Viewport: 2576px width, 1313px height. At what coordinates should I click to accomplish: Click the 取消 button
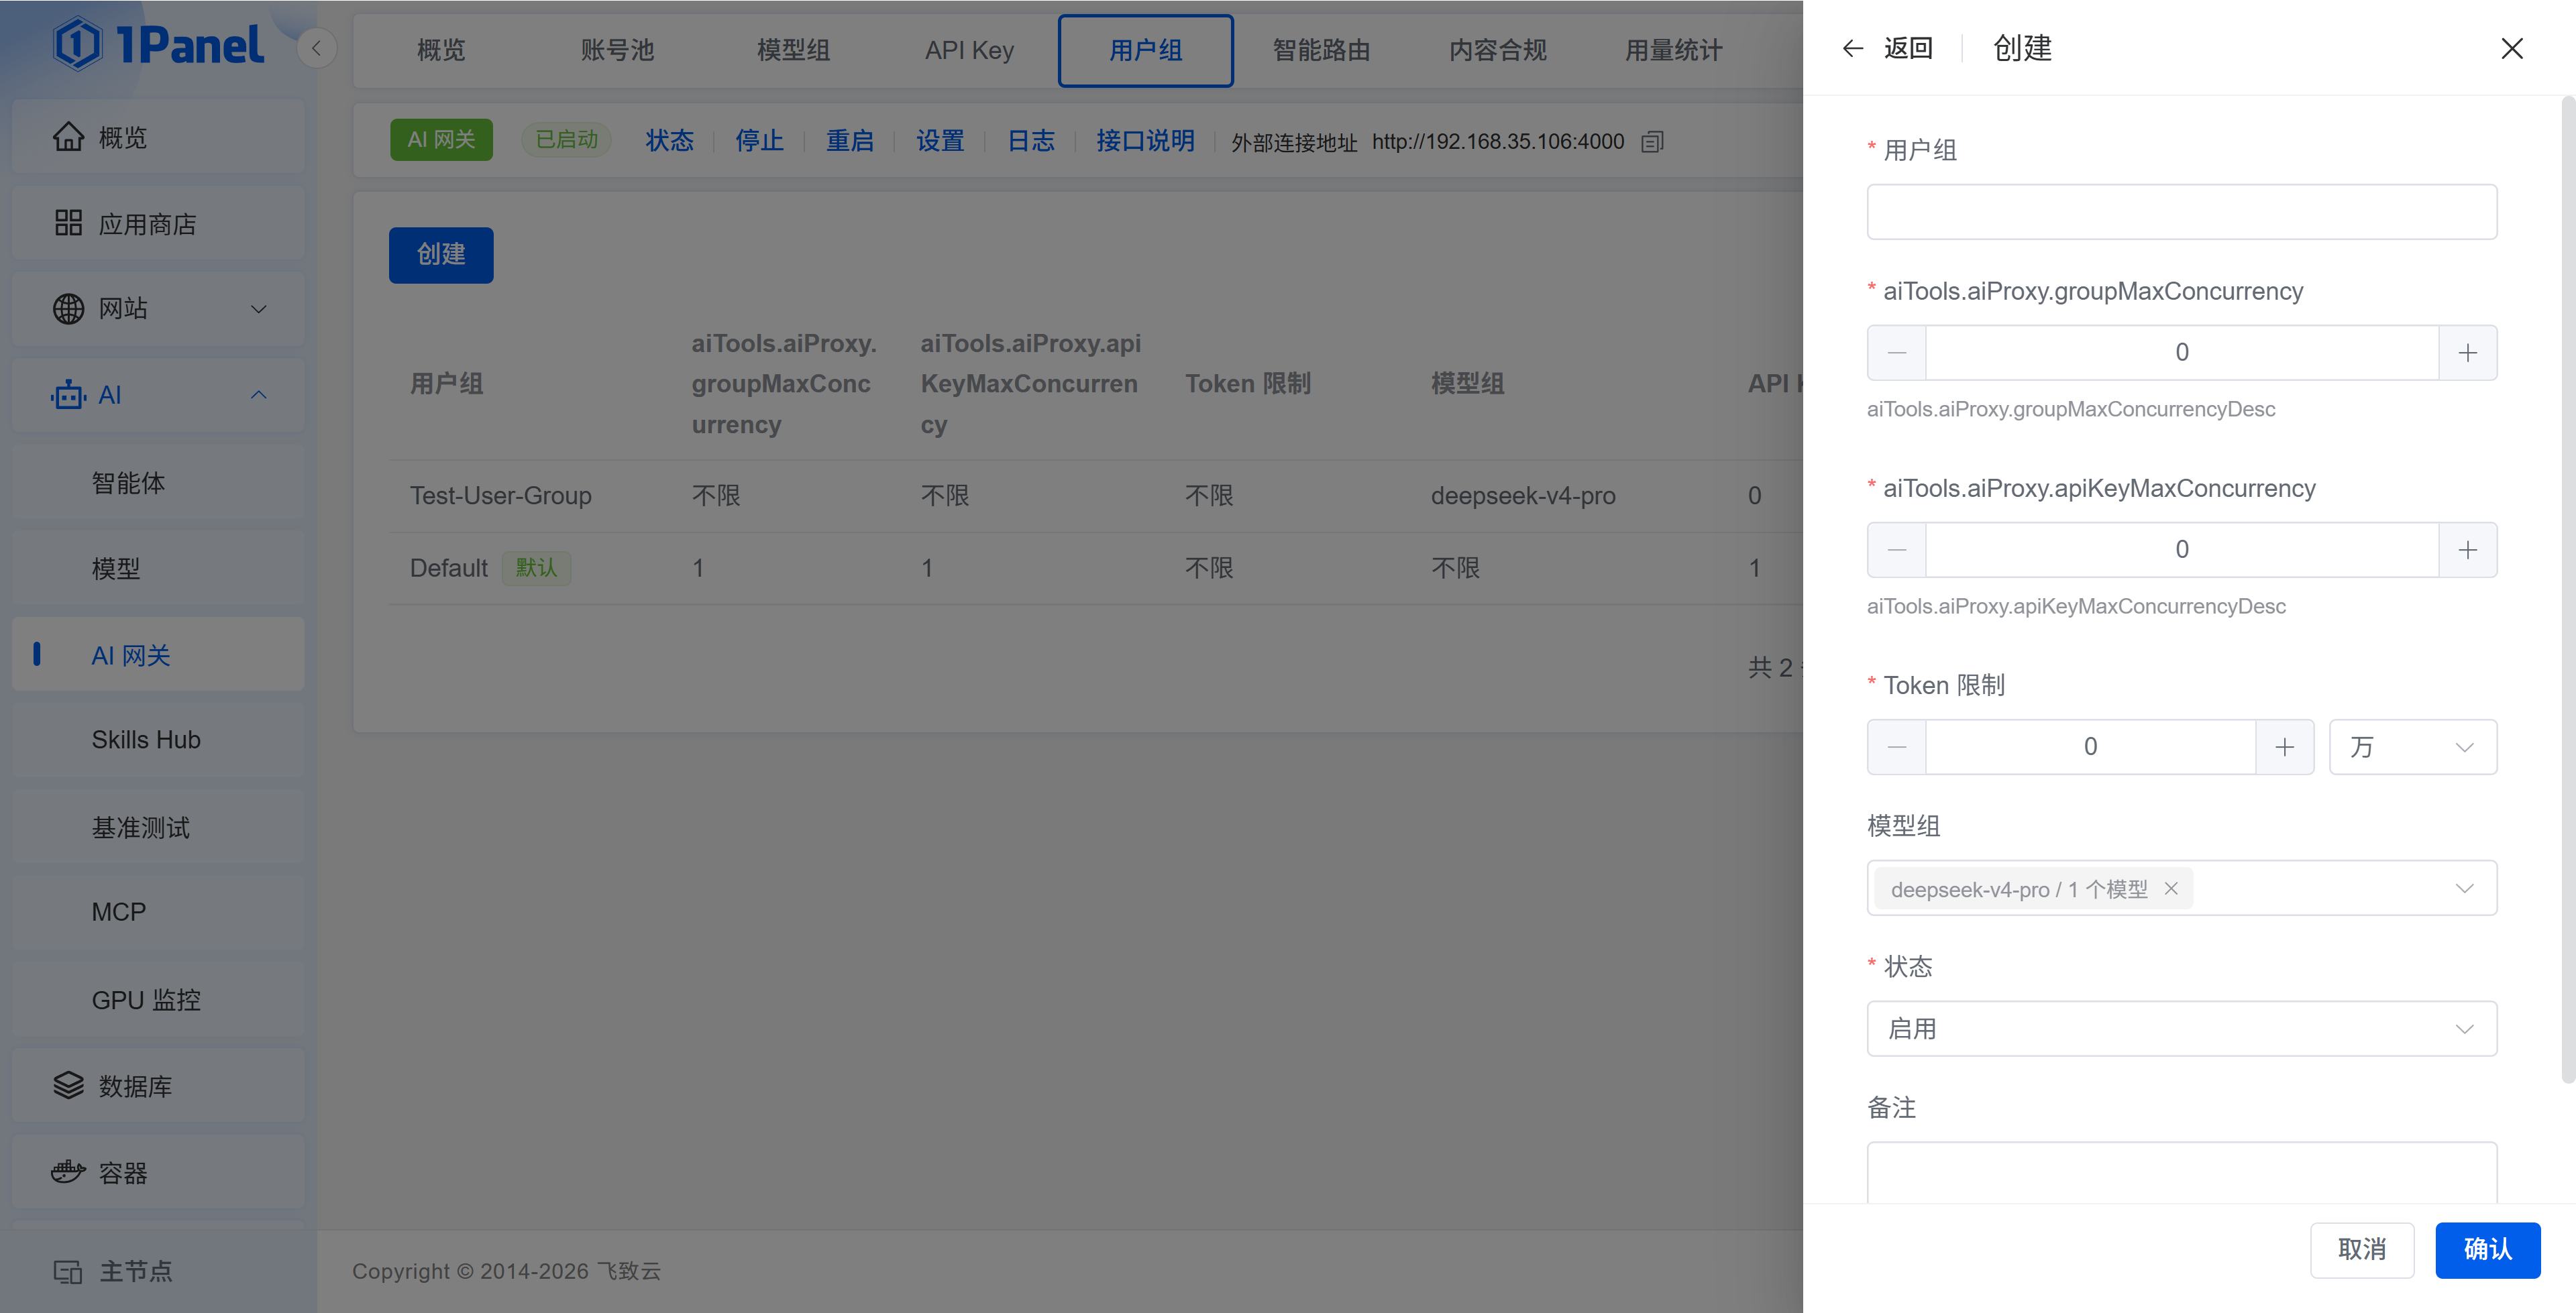(x=2361, y=1249)
